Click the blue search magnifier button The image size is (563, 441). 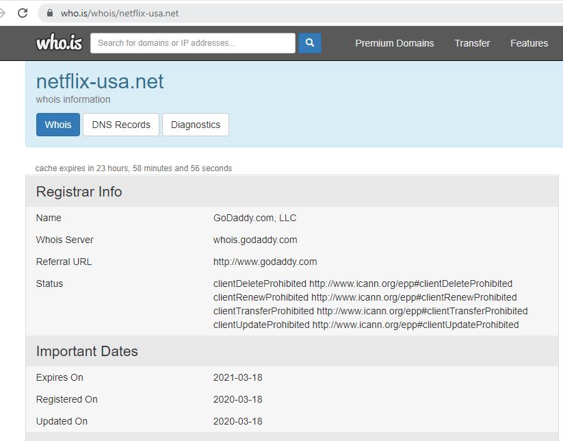click(310, 43)
